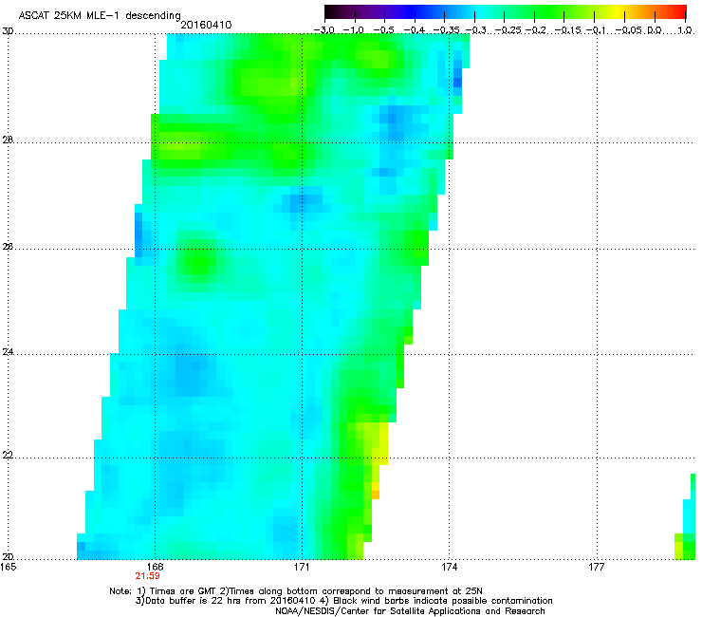Viewport: 702px width, 617px height.
Task: Select the date 20160410 beneath the title
Action: coord(206,25)
